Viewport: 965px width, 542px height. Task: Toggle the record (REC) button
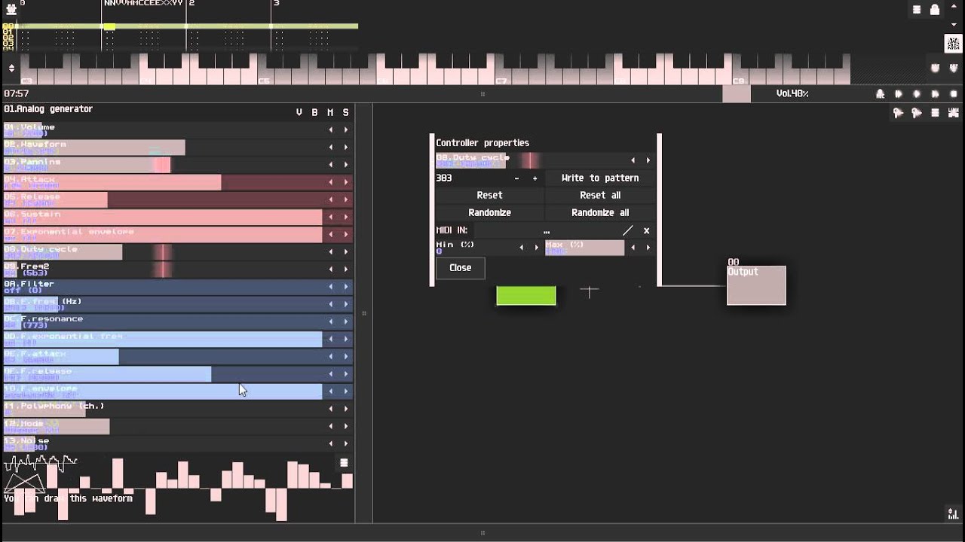point(881,94)
